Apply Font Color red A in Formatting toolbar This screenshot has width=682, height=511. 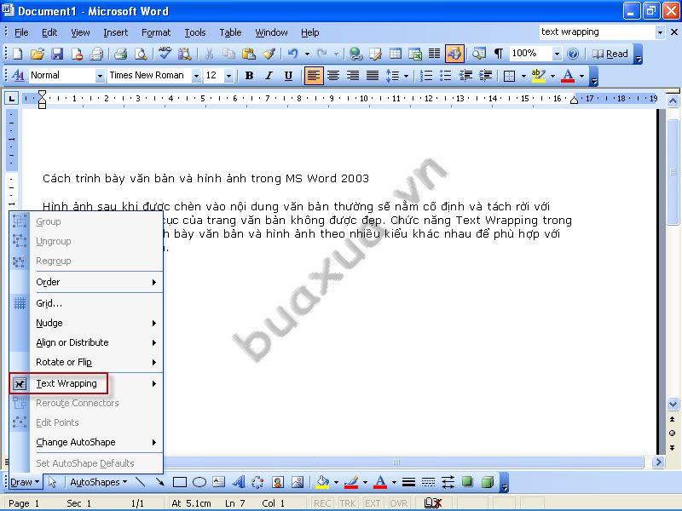click(x=568, y=76)
